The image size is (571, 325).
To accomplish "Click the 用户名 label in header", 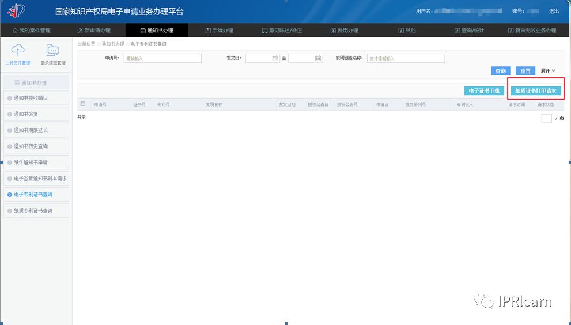I will (424, 12).
